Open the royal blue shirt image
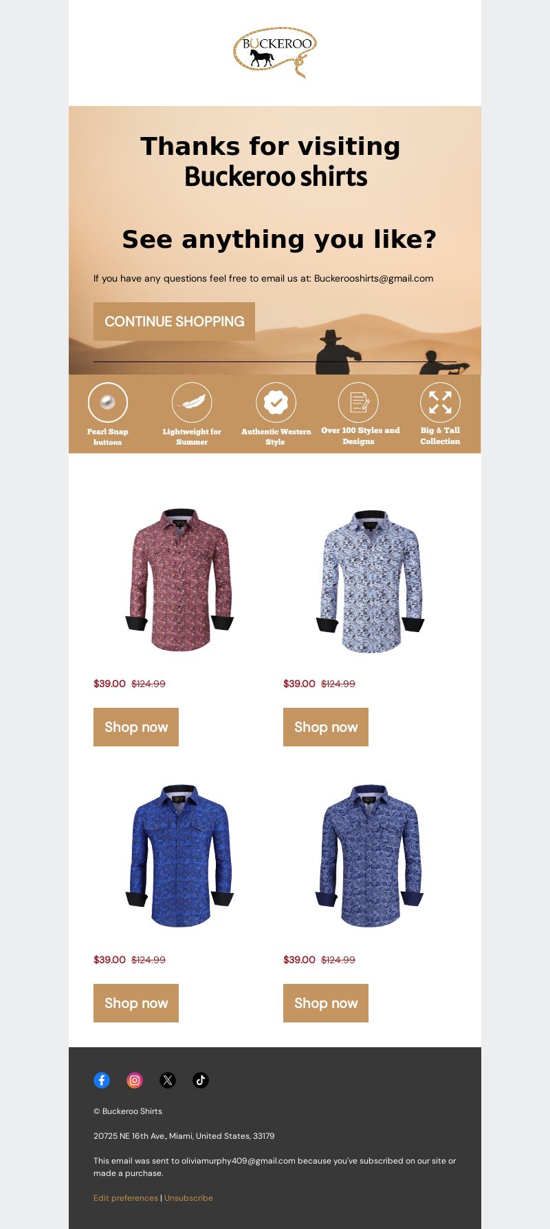Viewport: 550px width, 1229px height. [180, 856]
